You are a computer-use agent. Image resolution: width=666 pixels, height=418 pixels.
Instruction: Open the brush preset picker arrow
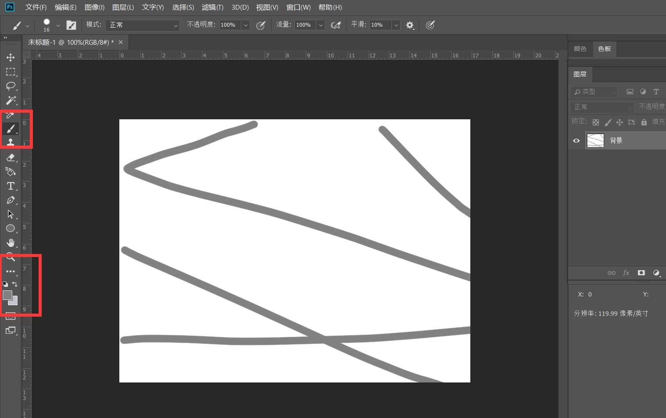pos(58,25)
